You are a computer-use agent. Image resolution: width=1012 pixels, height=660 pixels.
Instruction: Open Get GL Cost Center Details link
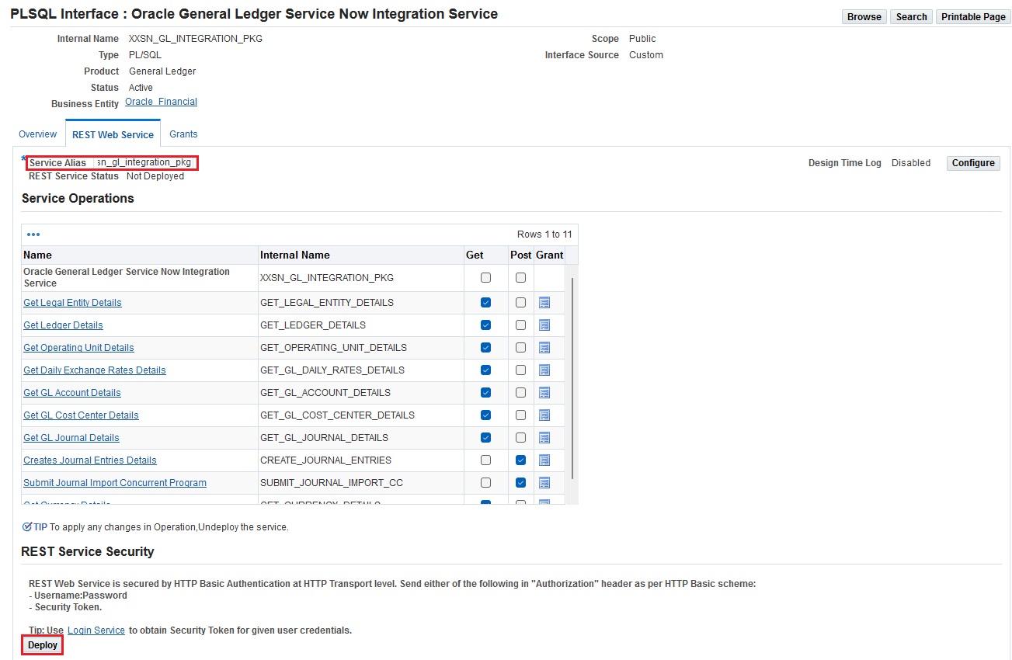point(81,415)
